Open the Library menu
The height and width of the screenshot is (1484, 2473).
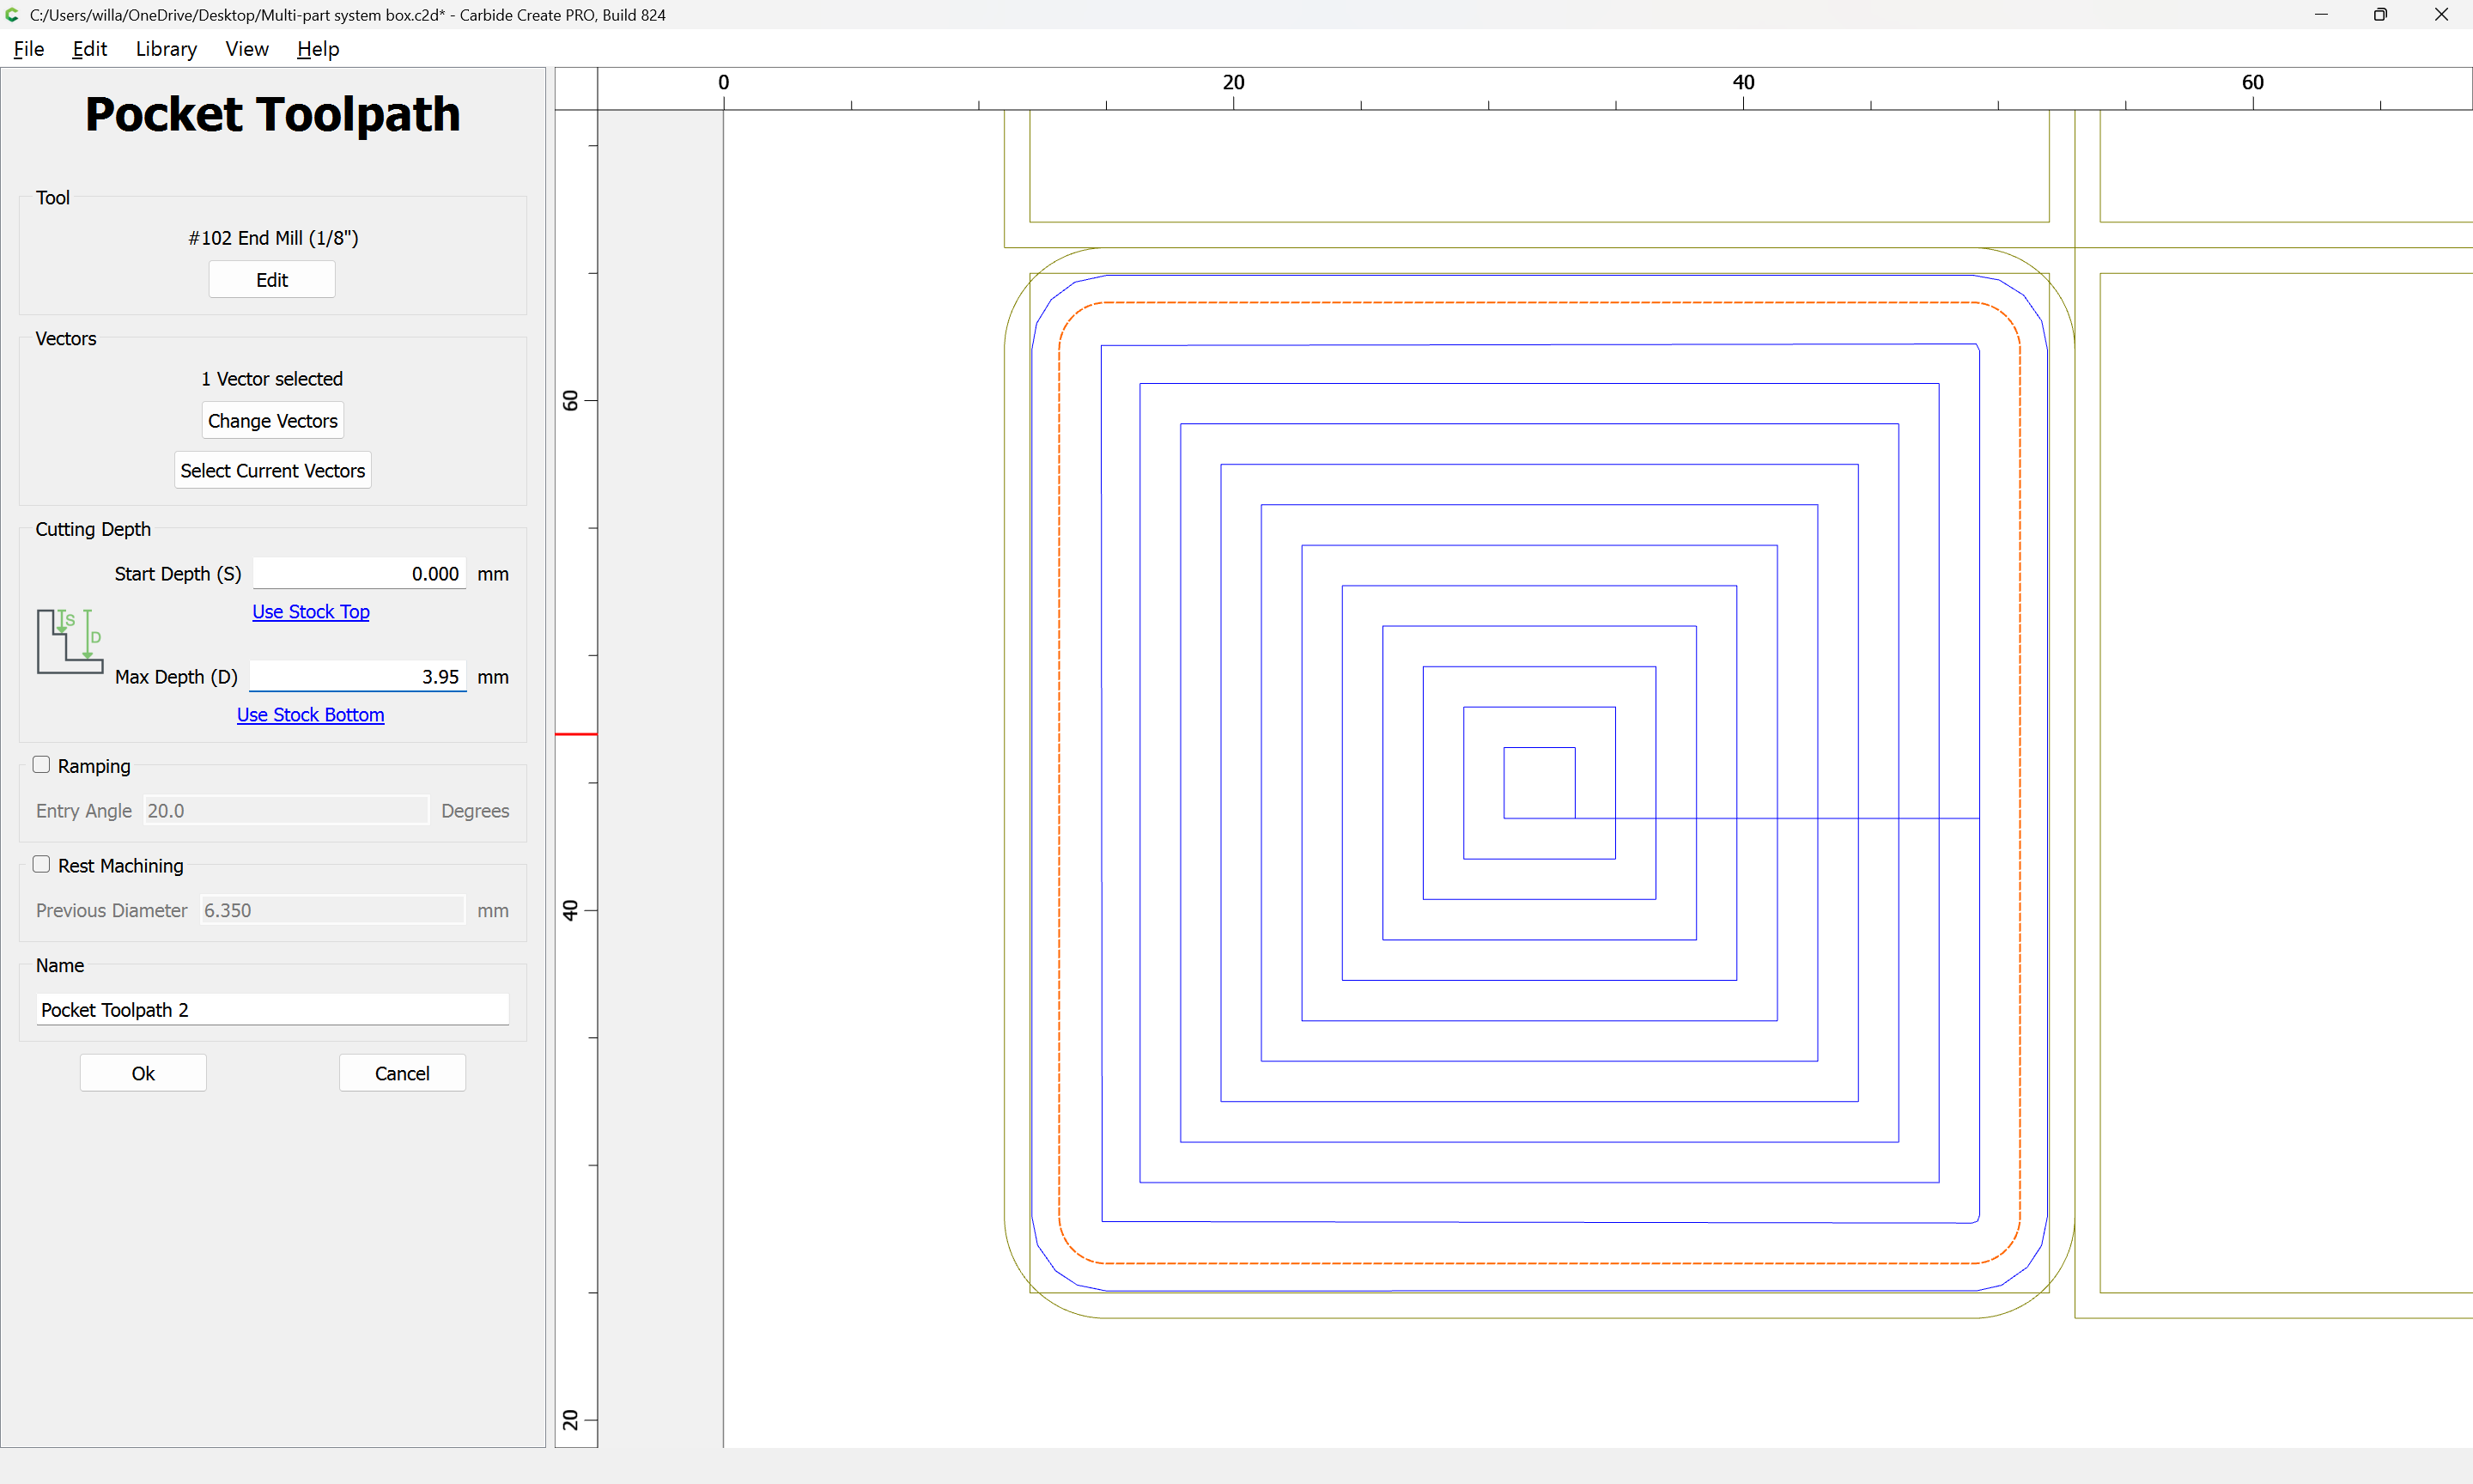pos(166,49)
